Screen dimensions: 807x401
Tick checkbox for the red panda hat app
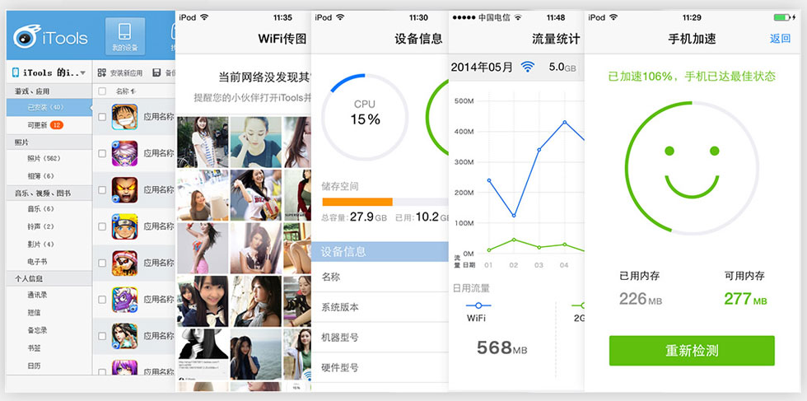click(x=102, y=263)
